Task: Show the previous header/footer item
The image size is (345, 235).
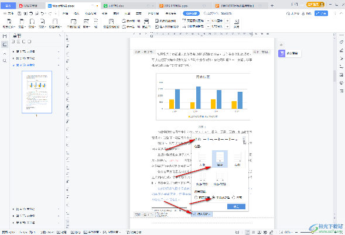Action: 131,21
